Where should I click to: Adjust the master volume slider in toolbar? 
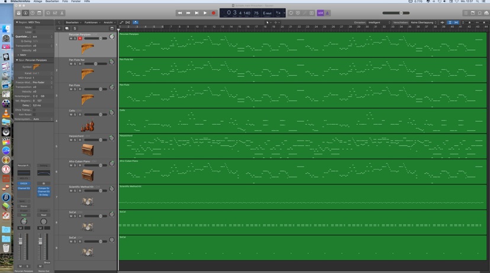tap(396, 13)
